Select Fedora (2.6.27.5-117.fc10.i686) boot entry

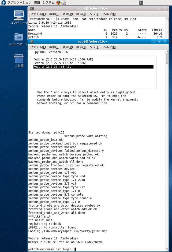[x=60, y=63]
